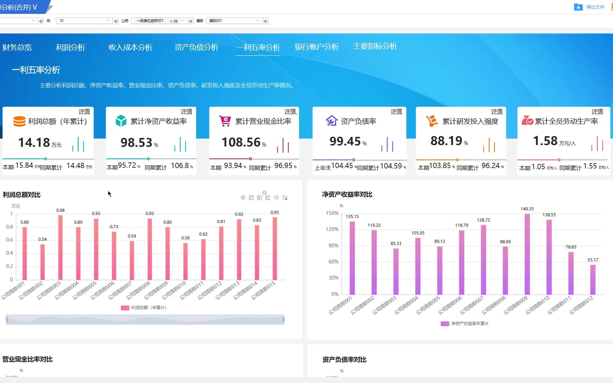The height and width of the screenshot is (383, 613).
Task: Click the shopping cart icon on the 累计营业现金比率 card
Action: click(225, 121)
